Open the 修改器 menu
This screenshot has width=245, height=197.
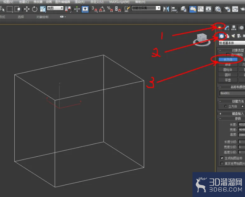tap(38, 2)
